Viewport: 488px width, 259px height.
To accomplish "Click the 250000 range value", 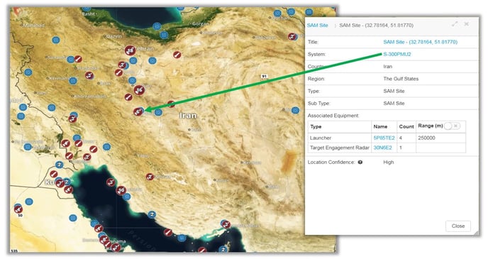I will pyautogui.click(x=426, y=138).
